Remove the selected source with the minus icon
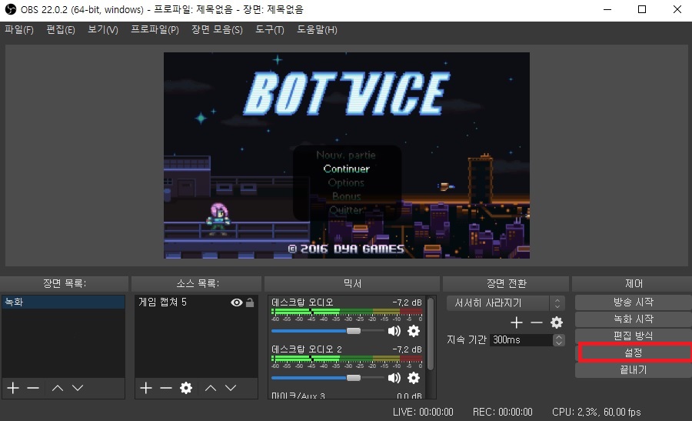 click(166, 388)
